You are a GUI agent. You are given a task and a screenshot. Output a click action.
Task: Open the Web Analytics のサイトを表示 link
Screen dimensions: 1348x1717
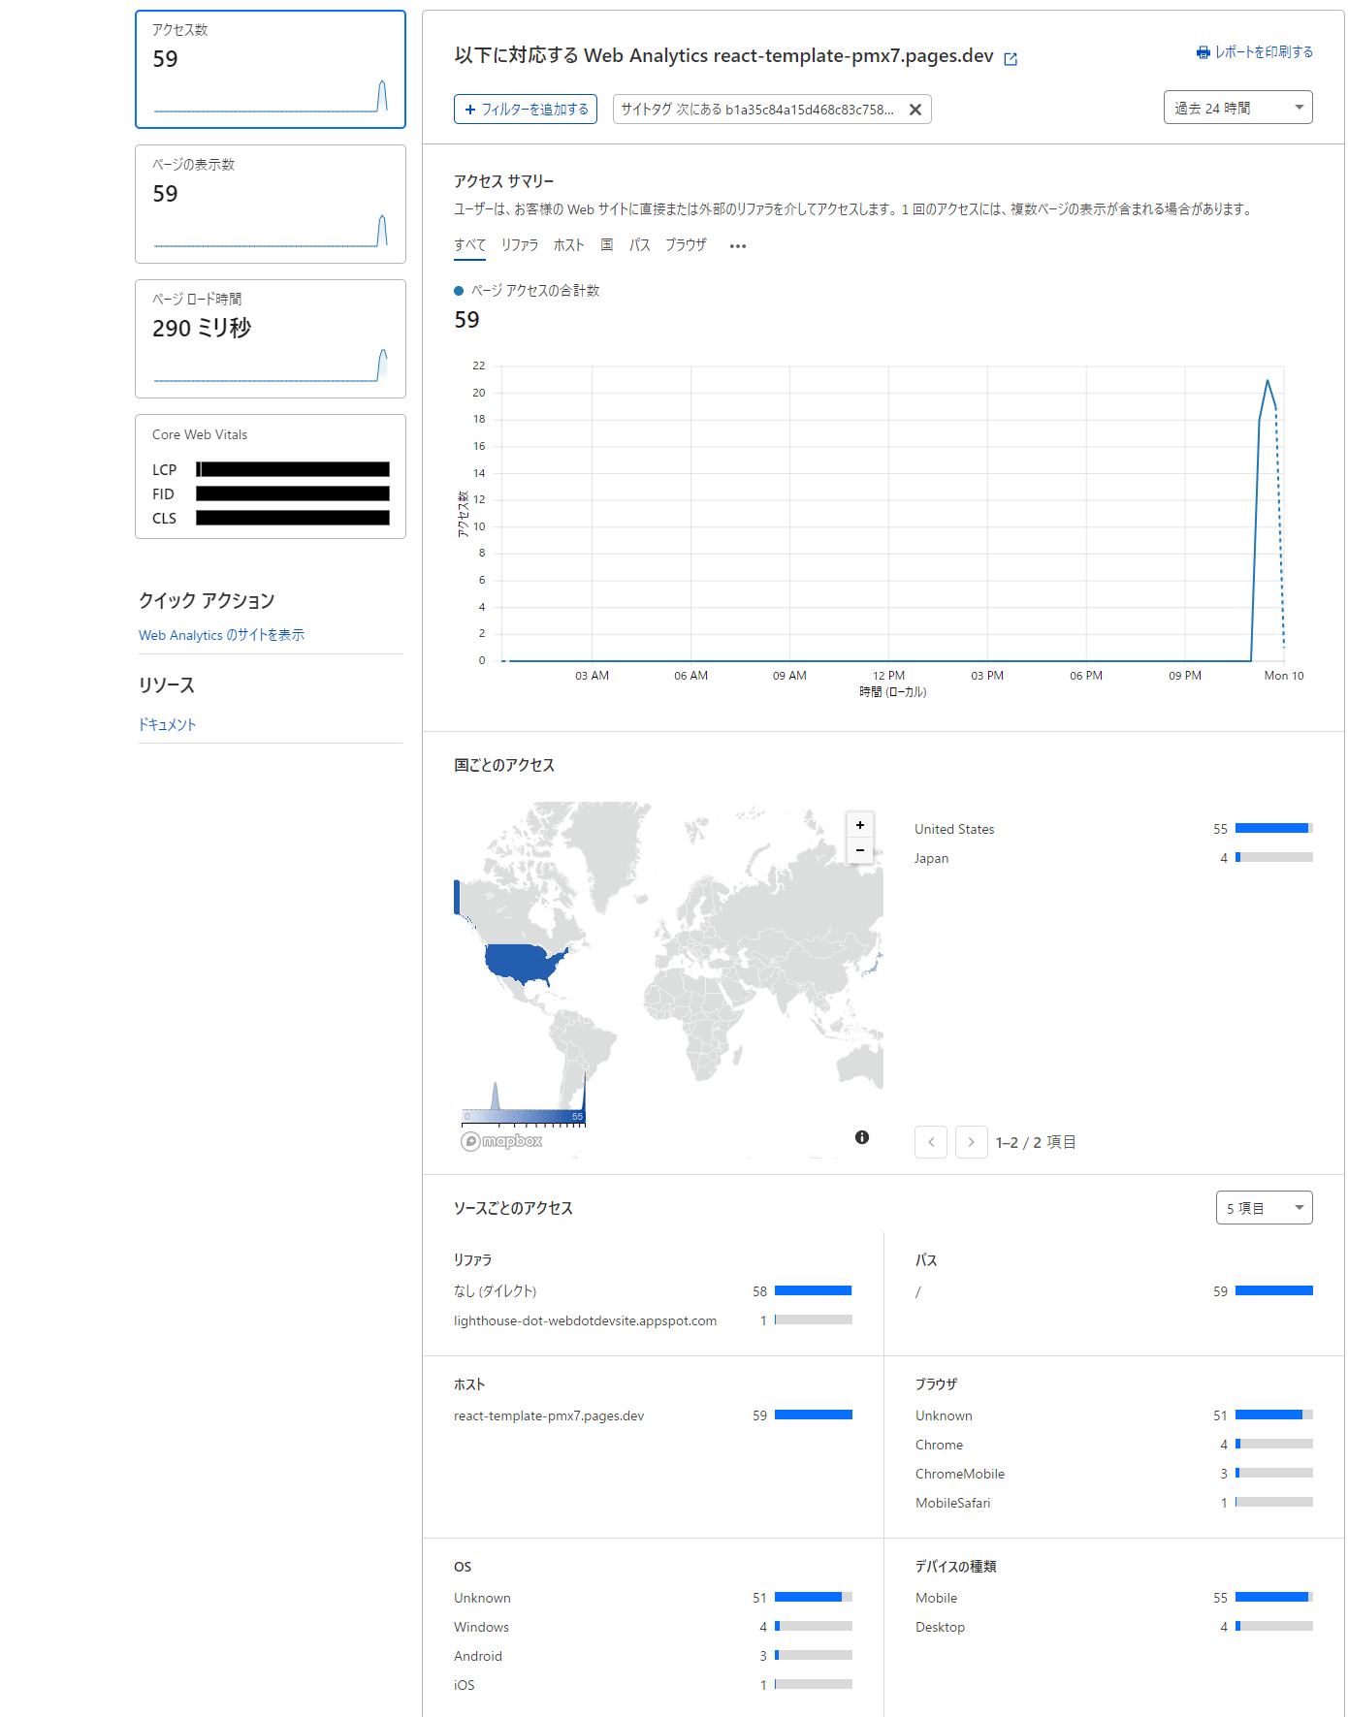(x=221, y=635)
